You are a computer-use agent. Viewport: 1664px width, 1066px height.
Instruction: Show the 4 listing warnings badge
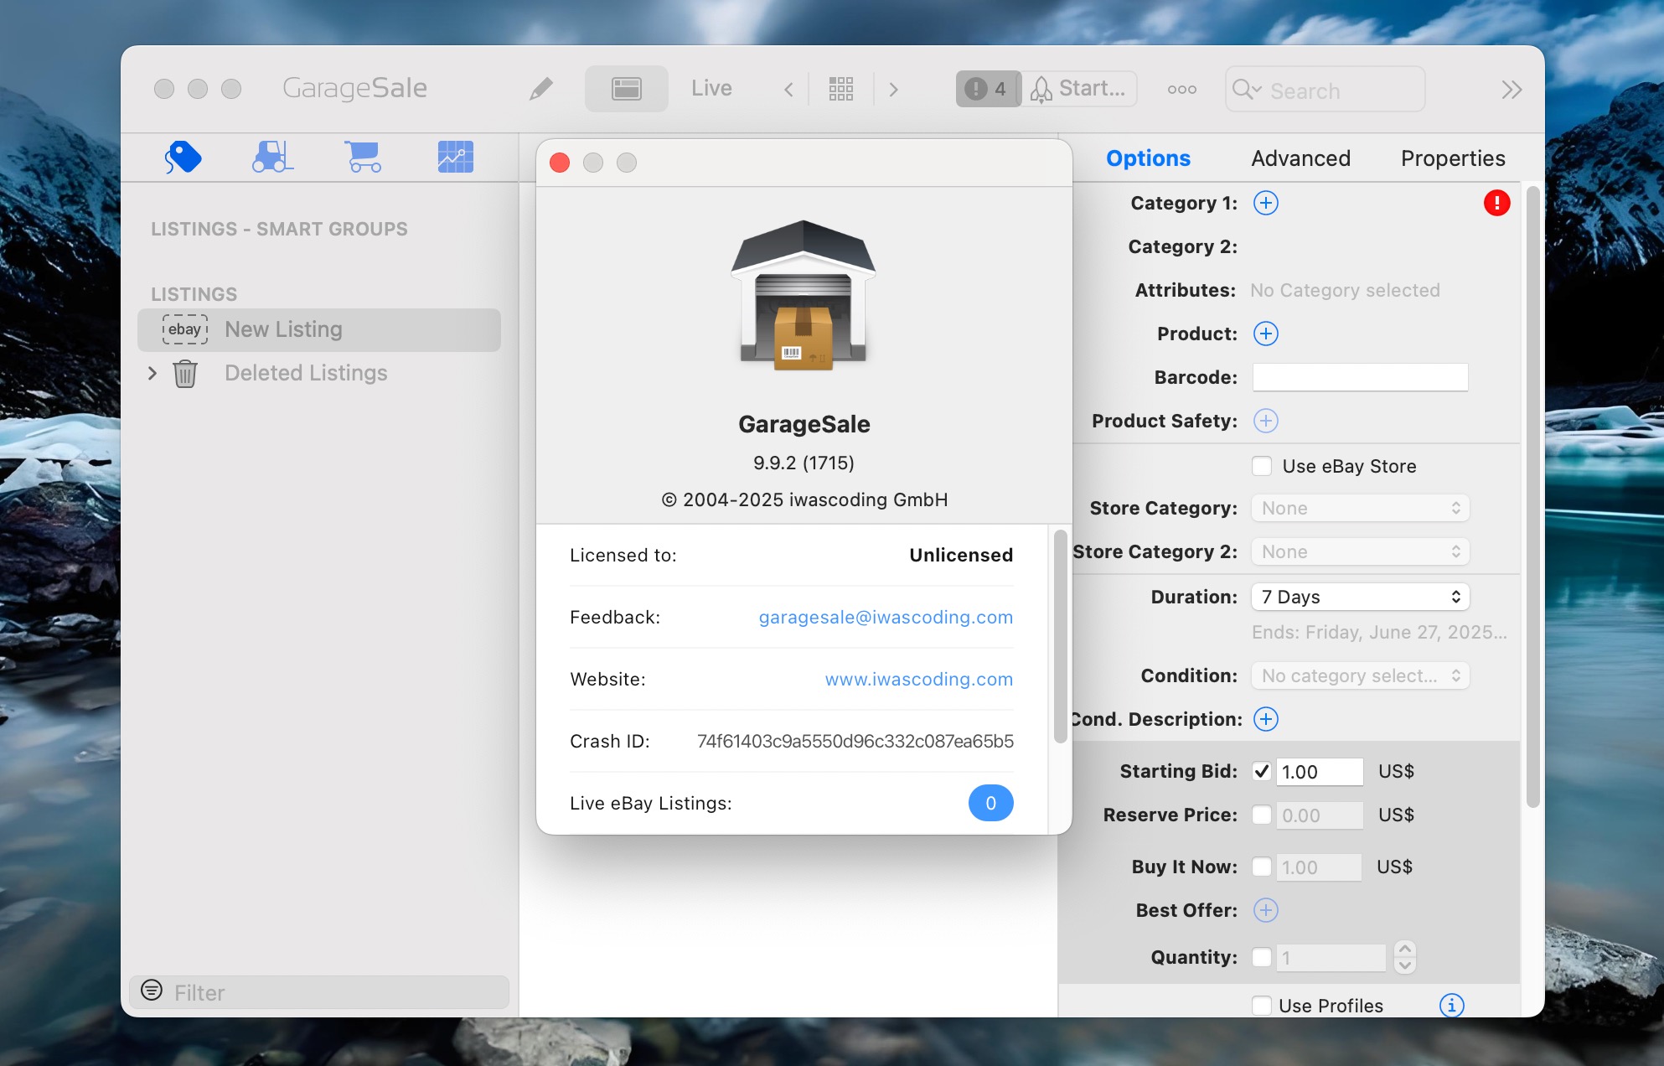pos(988,89)
